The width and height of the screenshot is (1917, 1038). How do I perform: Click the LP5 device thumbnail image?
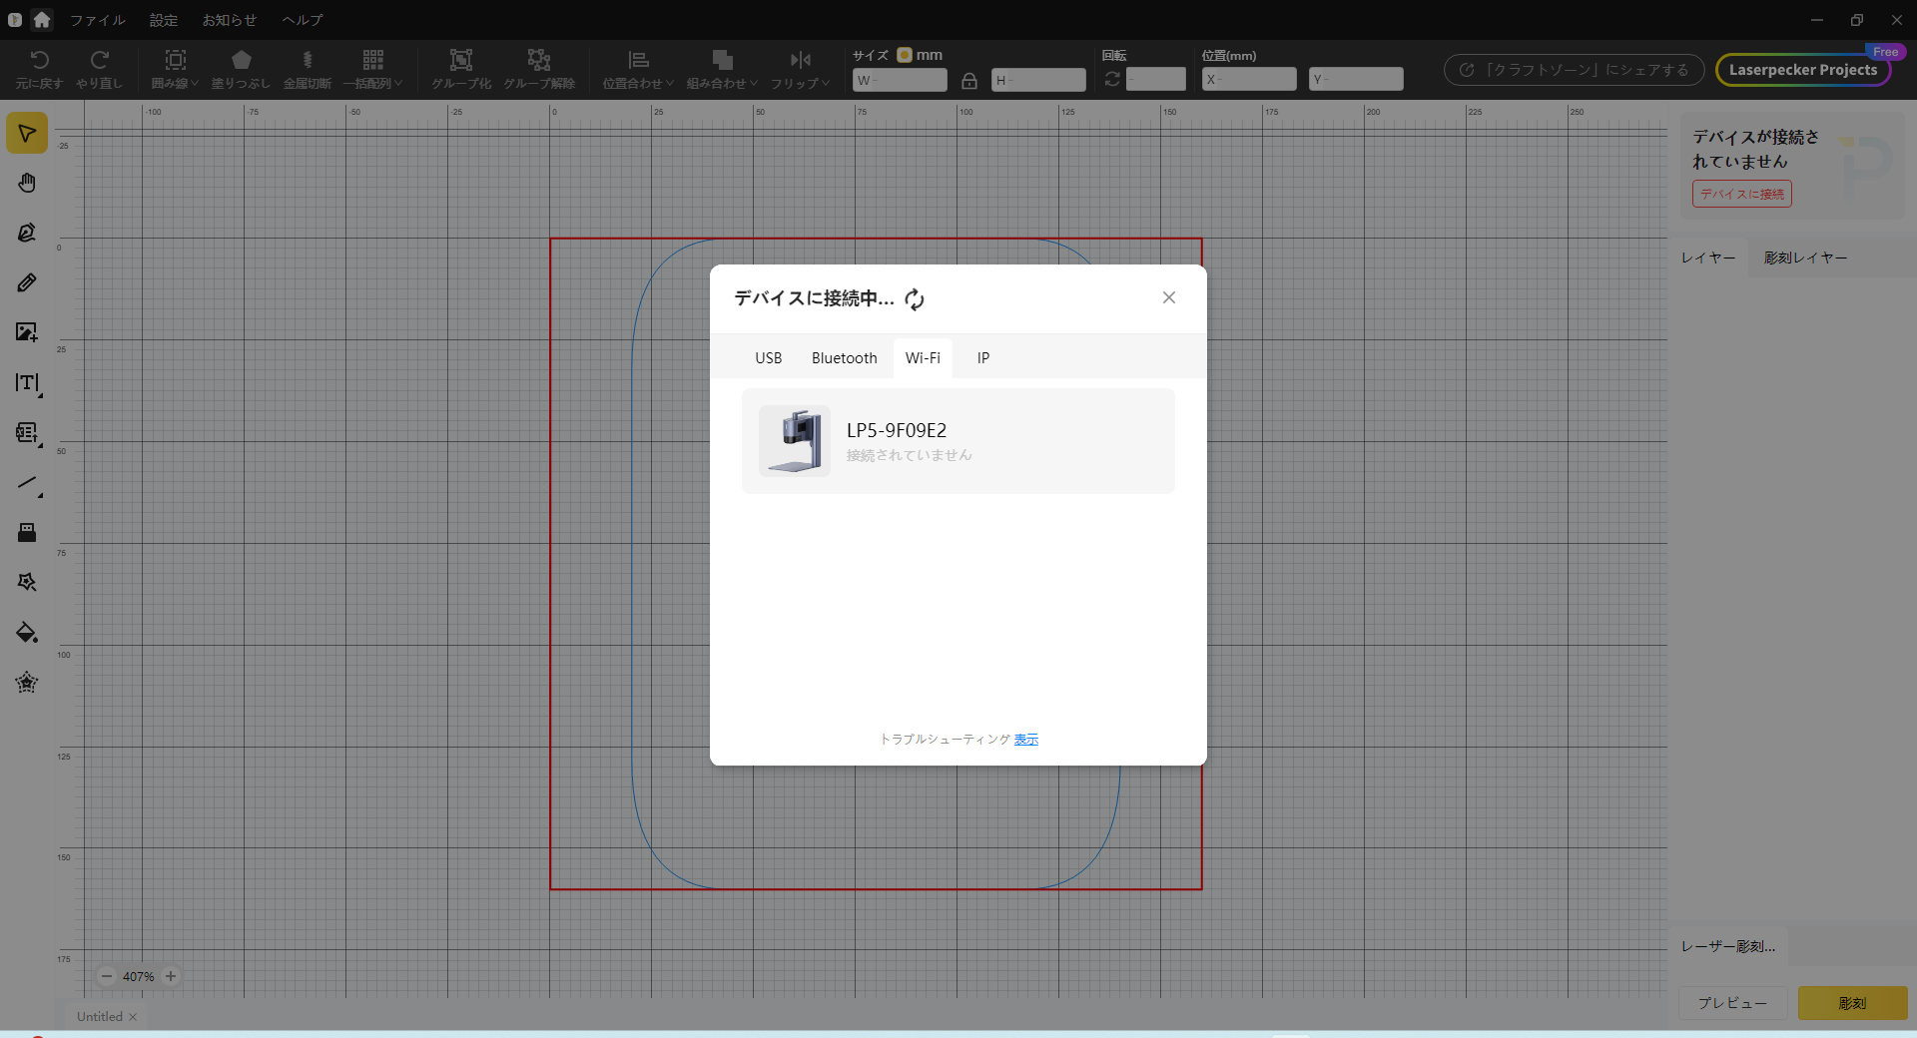click(x=795, y=441)
